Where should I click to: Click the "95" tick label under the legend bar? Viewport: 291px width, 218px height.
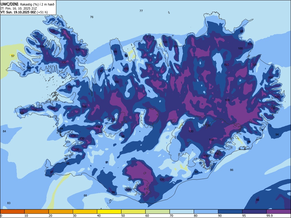pyautogui.click(x=244, y=216)
